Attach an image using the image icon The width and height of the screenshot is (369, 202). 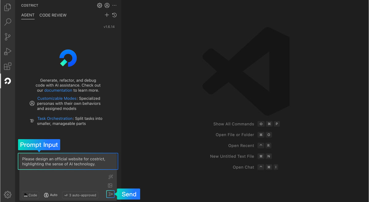pyautogui.click(x=110, y=185)
